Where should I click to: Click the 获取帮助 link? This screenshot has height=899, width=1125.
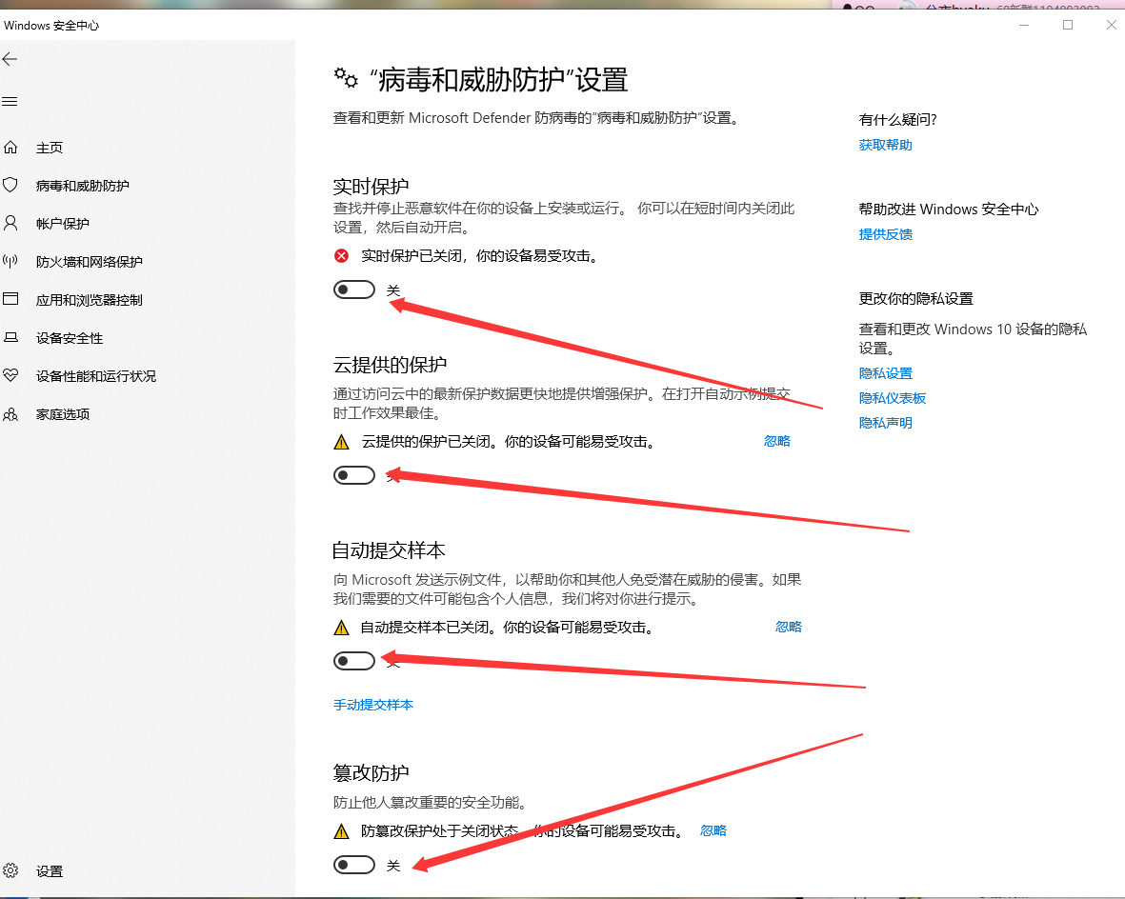pos(885,145)
